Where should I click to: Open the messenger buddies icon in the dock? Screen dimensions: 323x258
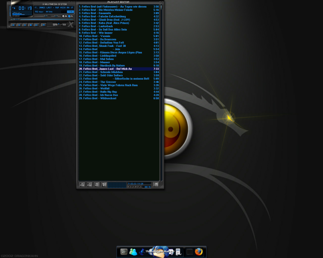pos(133,252)
